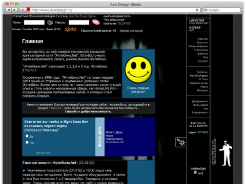Open О Сети in the sidebar menu

pyautogui.click(x=203, y=79)
